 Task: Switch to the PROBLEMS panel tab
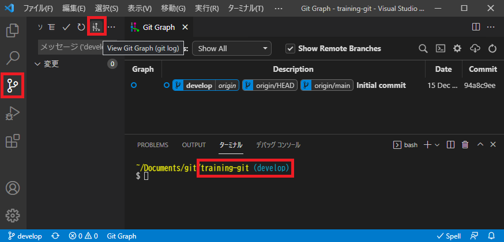coord(153,145)
